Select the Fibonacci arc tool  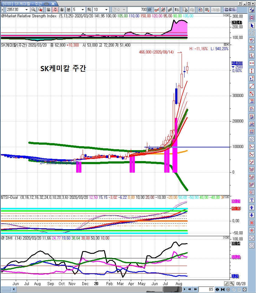click(x=252, y=124)
